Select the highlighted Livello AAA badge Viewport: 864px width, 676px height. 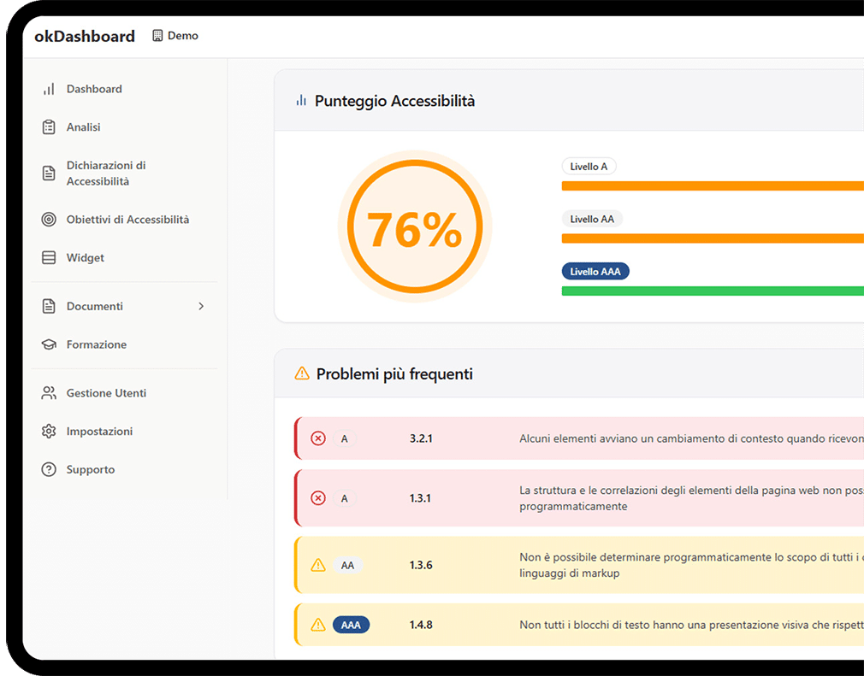pos(595,272)
